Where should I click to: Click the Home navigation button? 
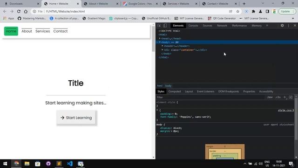click(x=11, y=31)
